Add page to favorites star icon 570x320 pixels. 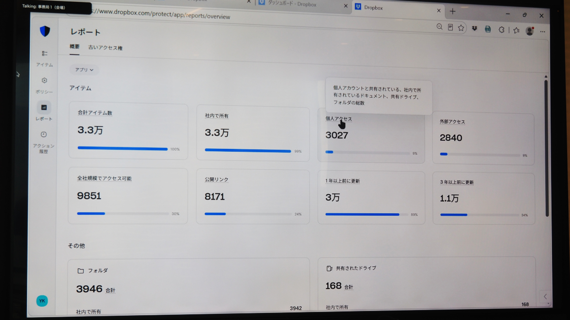461,28
